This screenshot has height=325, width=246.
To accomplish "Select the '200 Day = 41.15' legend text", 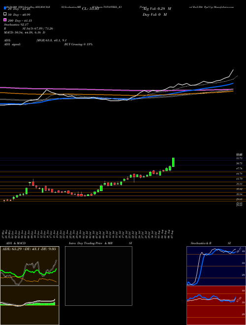I will [20, 21].
